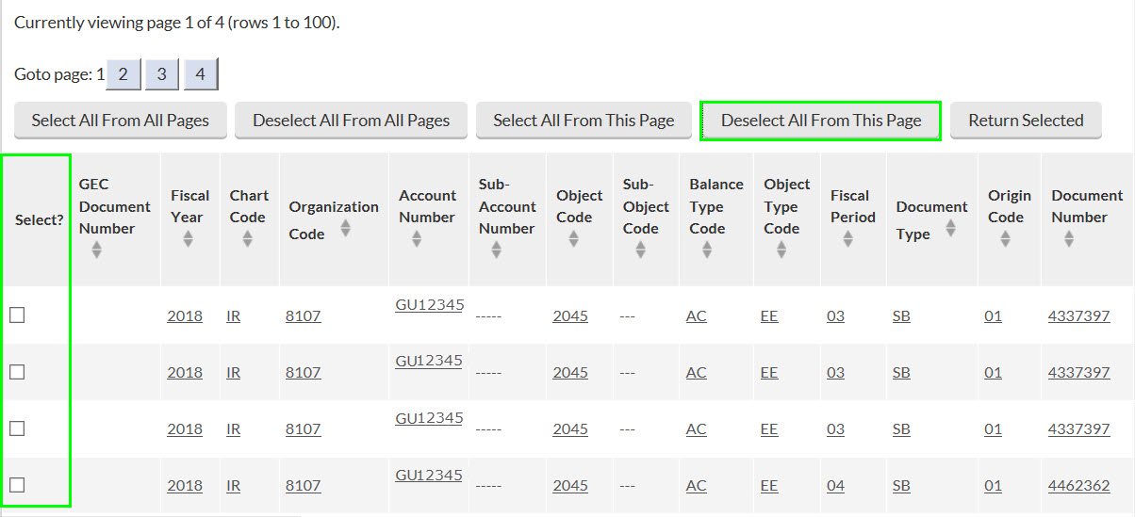1135x517 pixels.
Task: Open fiscal year 2018 in second row
Action: (185, 373)
